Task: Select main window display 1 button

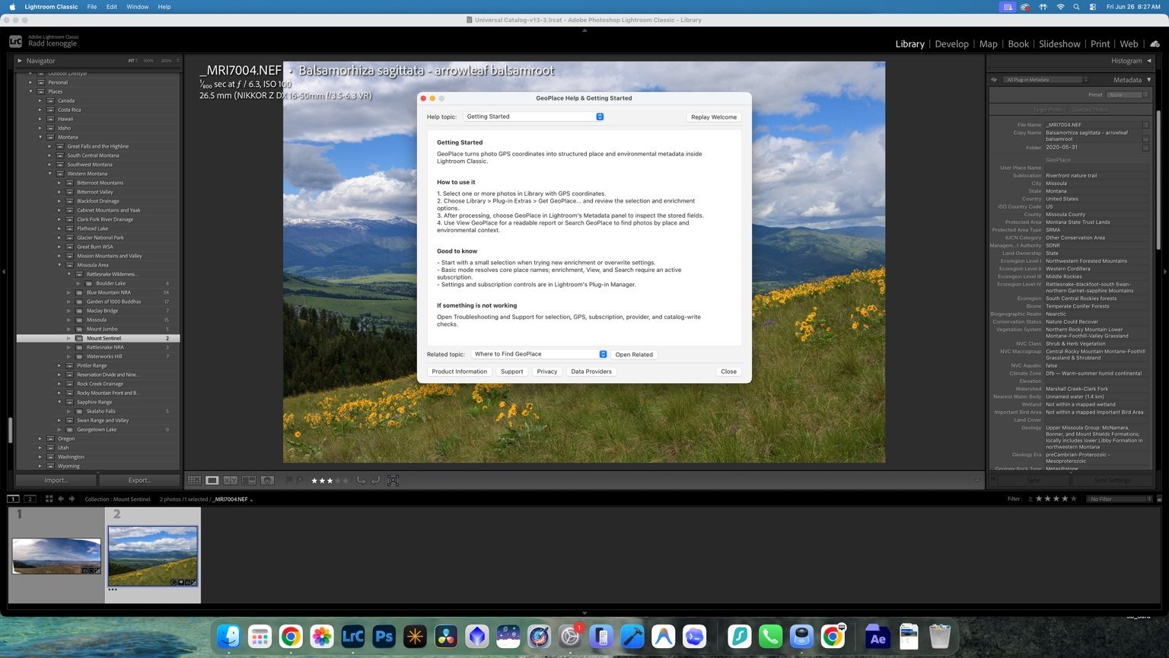Action: coord(13,499)
